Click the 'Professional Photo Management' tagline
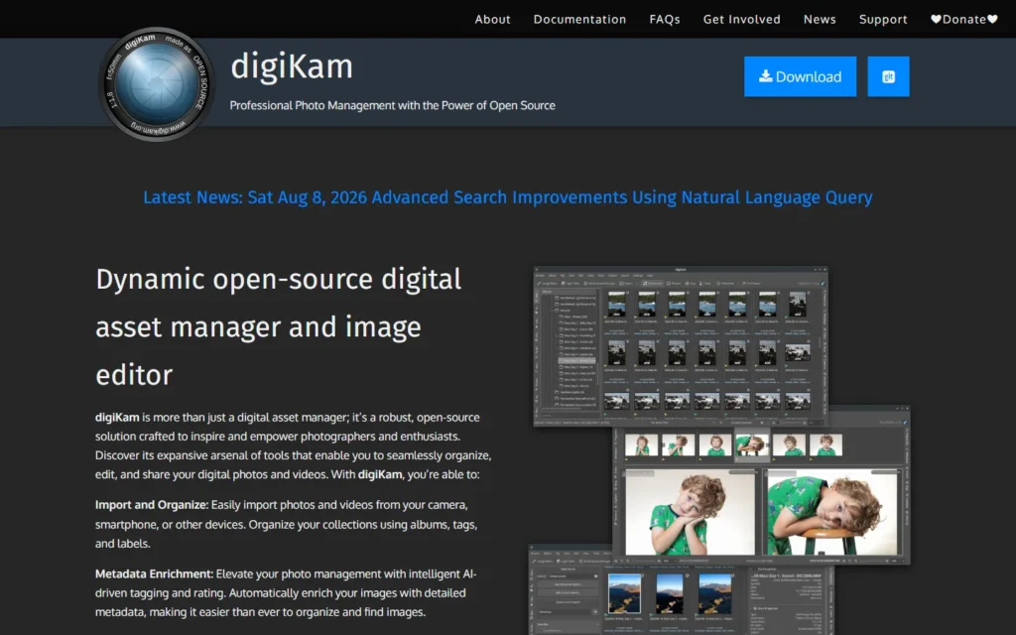Screen dimensions: 1016x635 [x=392, y=105]
